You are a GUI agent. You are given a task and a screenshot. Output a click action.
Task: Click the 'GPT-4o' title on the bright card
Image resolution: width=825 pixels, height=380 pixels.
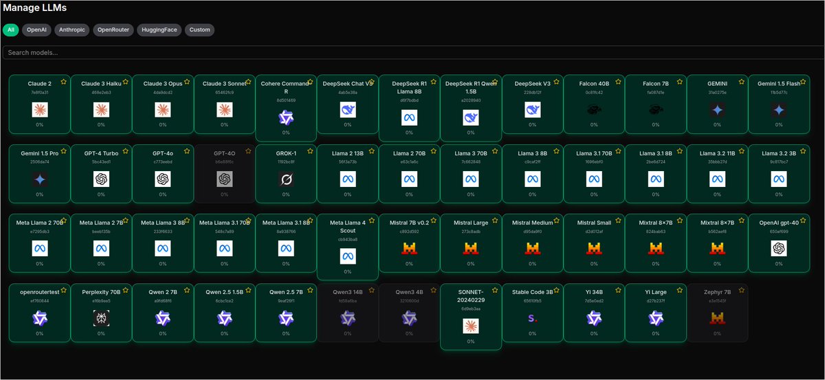click(x=162, y=154)
